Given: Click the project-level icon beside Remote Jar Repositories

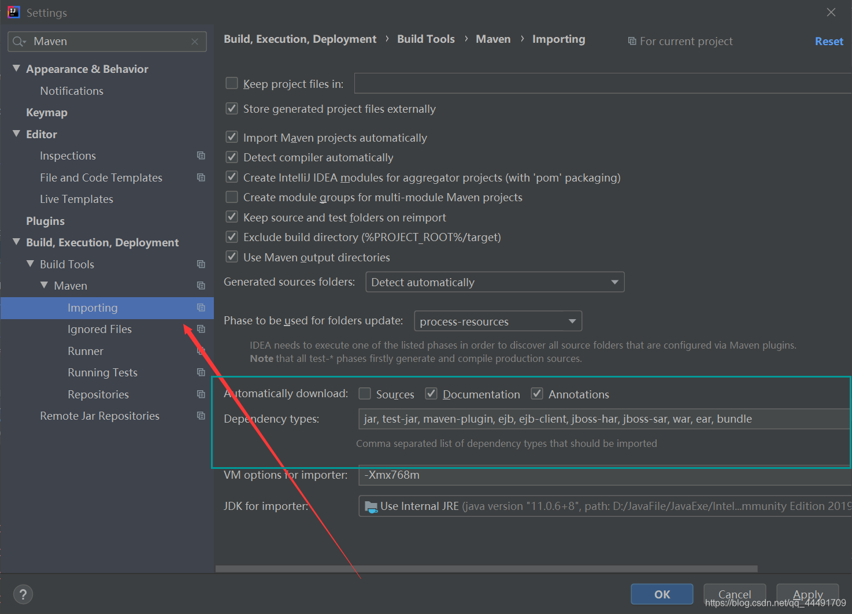Looking at the screenshot, I should tap(201, 416).
